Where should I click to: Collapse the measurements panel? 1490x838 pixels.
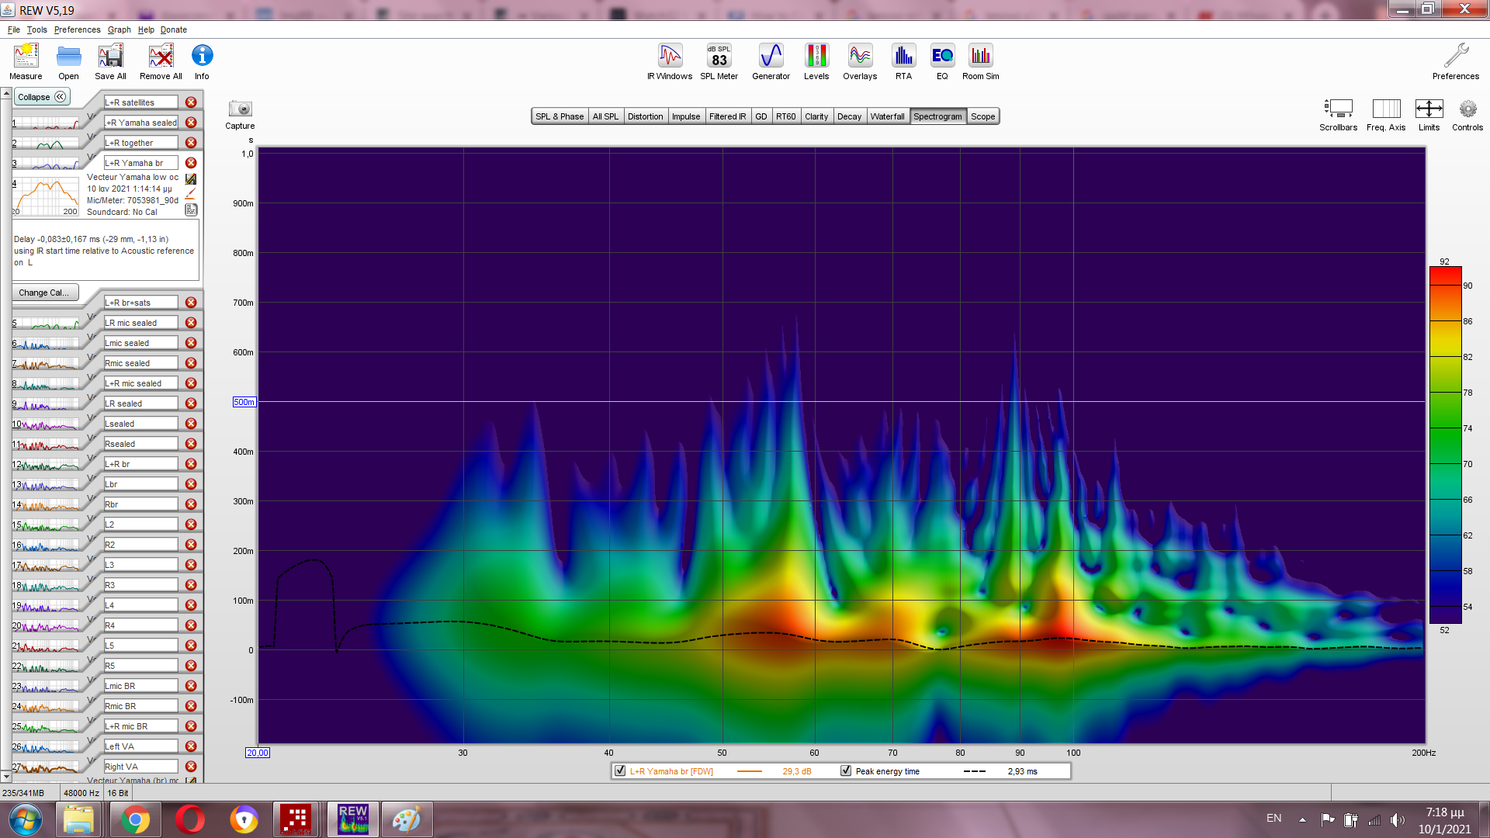(x=42, y=97)
